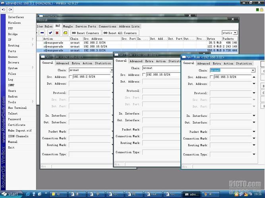Disable the rule with the red X icon
This screenshot has width=265, height=198.
pyautogui.click(x=57, y=33)
